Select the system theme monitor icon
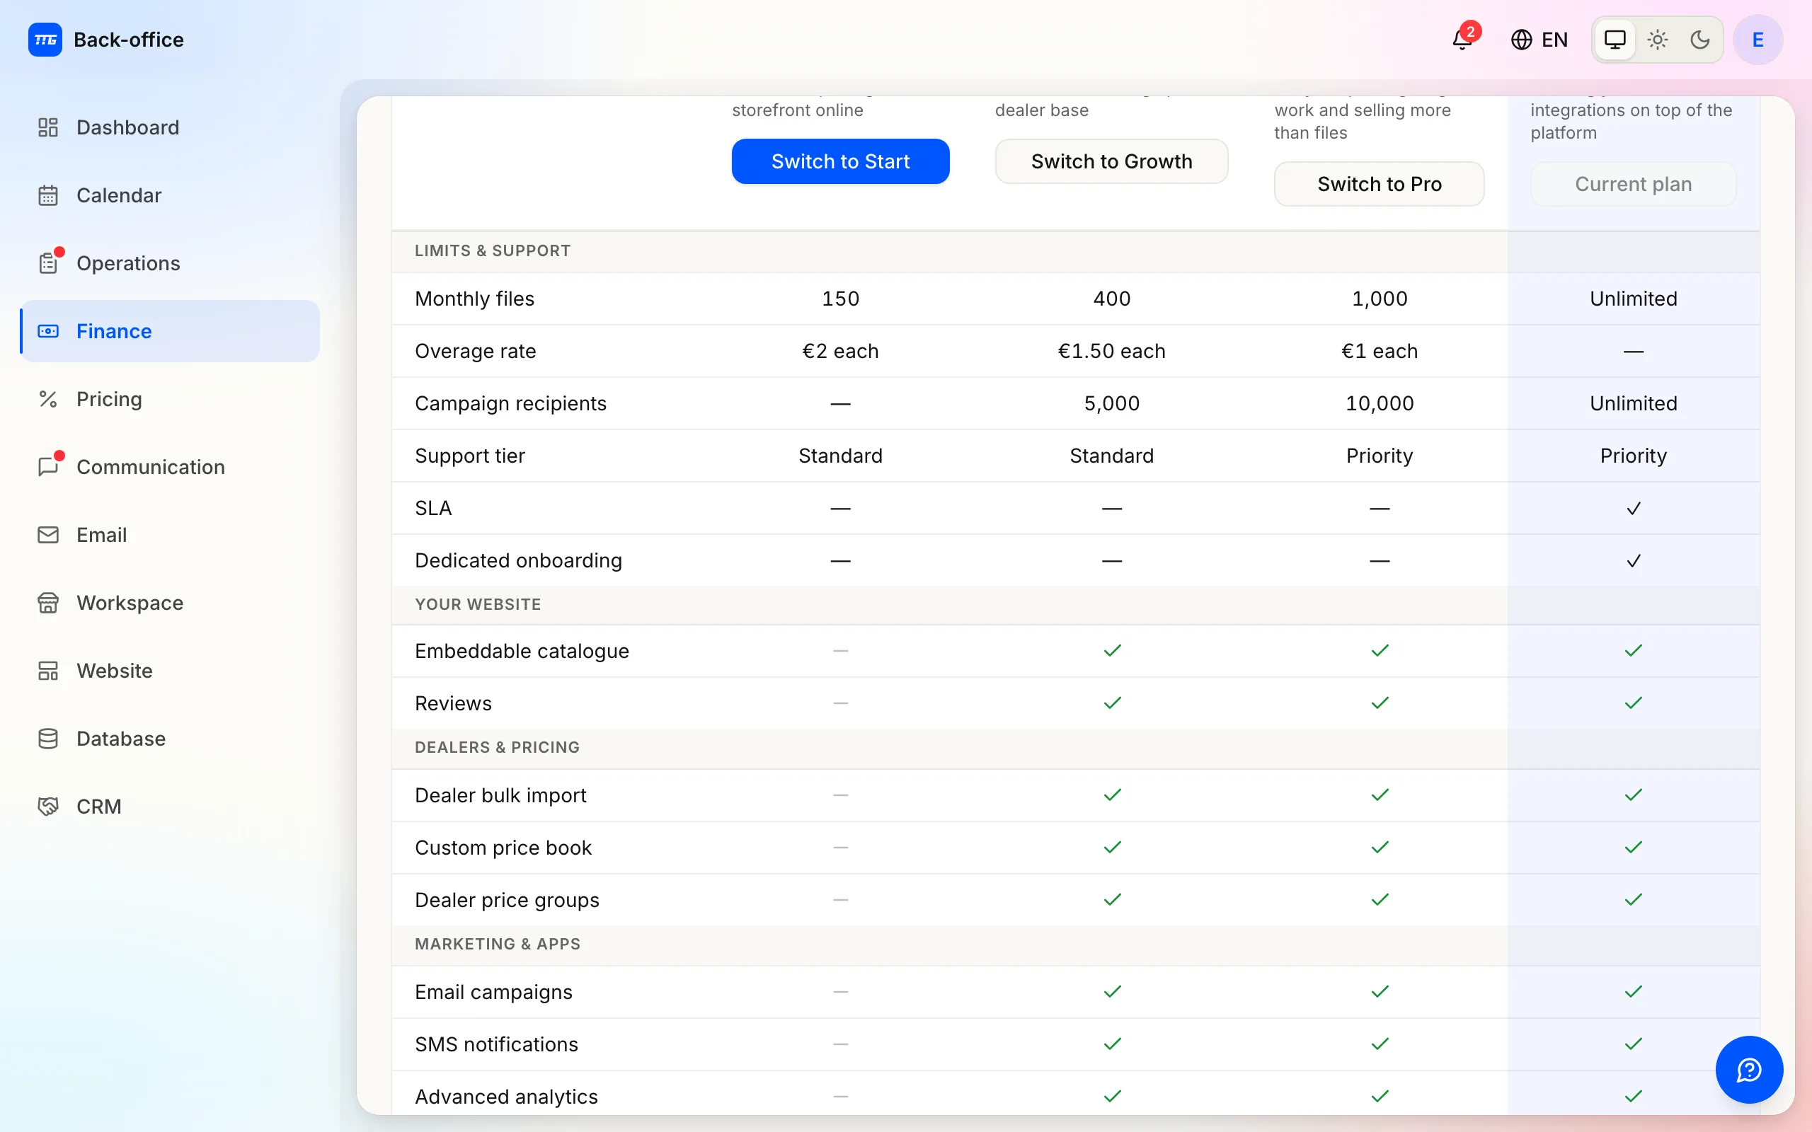1812x1132 pixels. (1615, 40)
